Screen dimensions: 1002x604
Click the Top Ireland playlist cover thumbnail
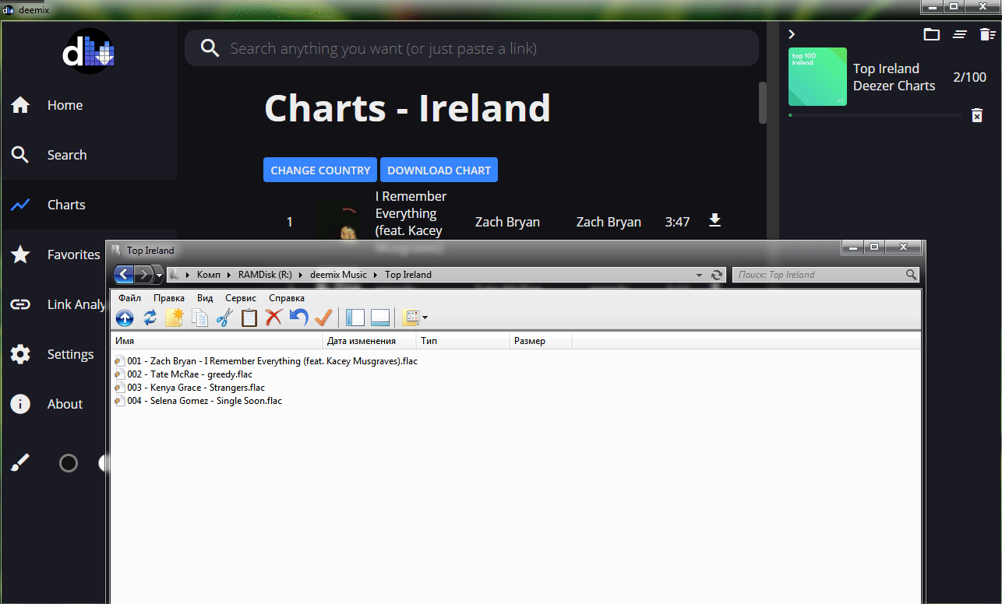[x=817, y=76]
